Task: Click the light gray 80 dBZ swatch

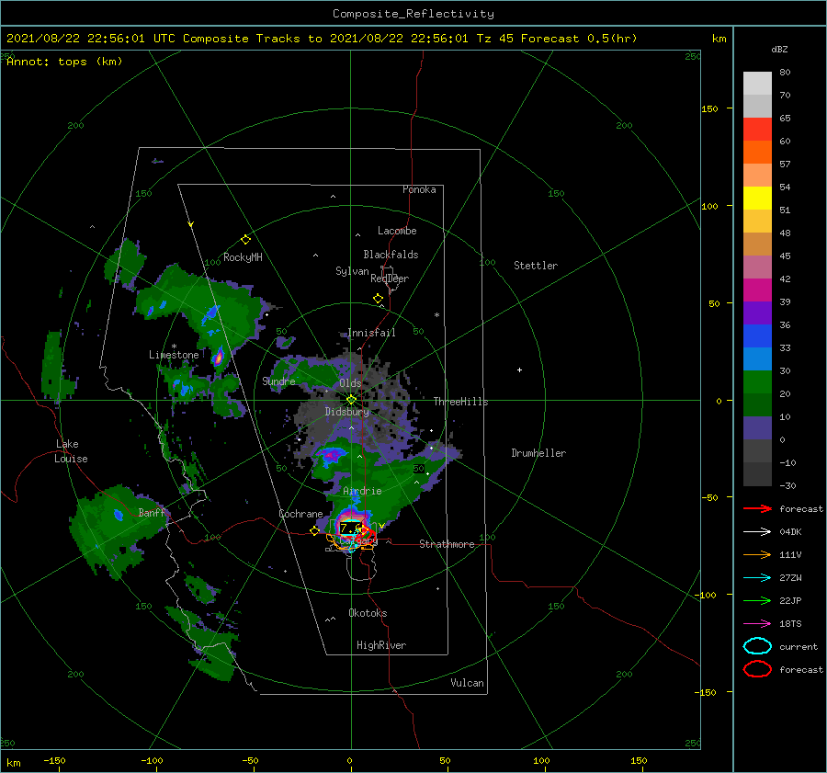Action: pos(757,83)
